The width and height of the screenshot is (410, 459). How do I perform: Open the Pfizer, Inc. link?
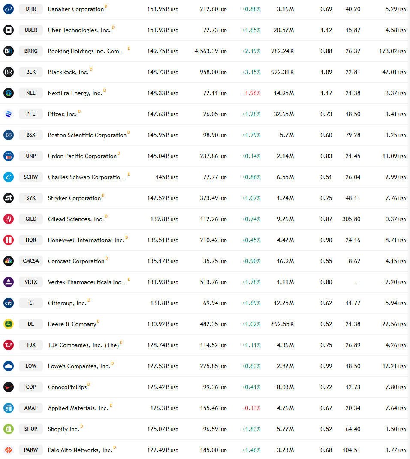click(x=62, y=114)
